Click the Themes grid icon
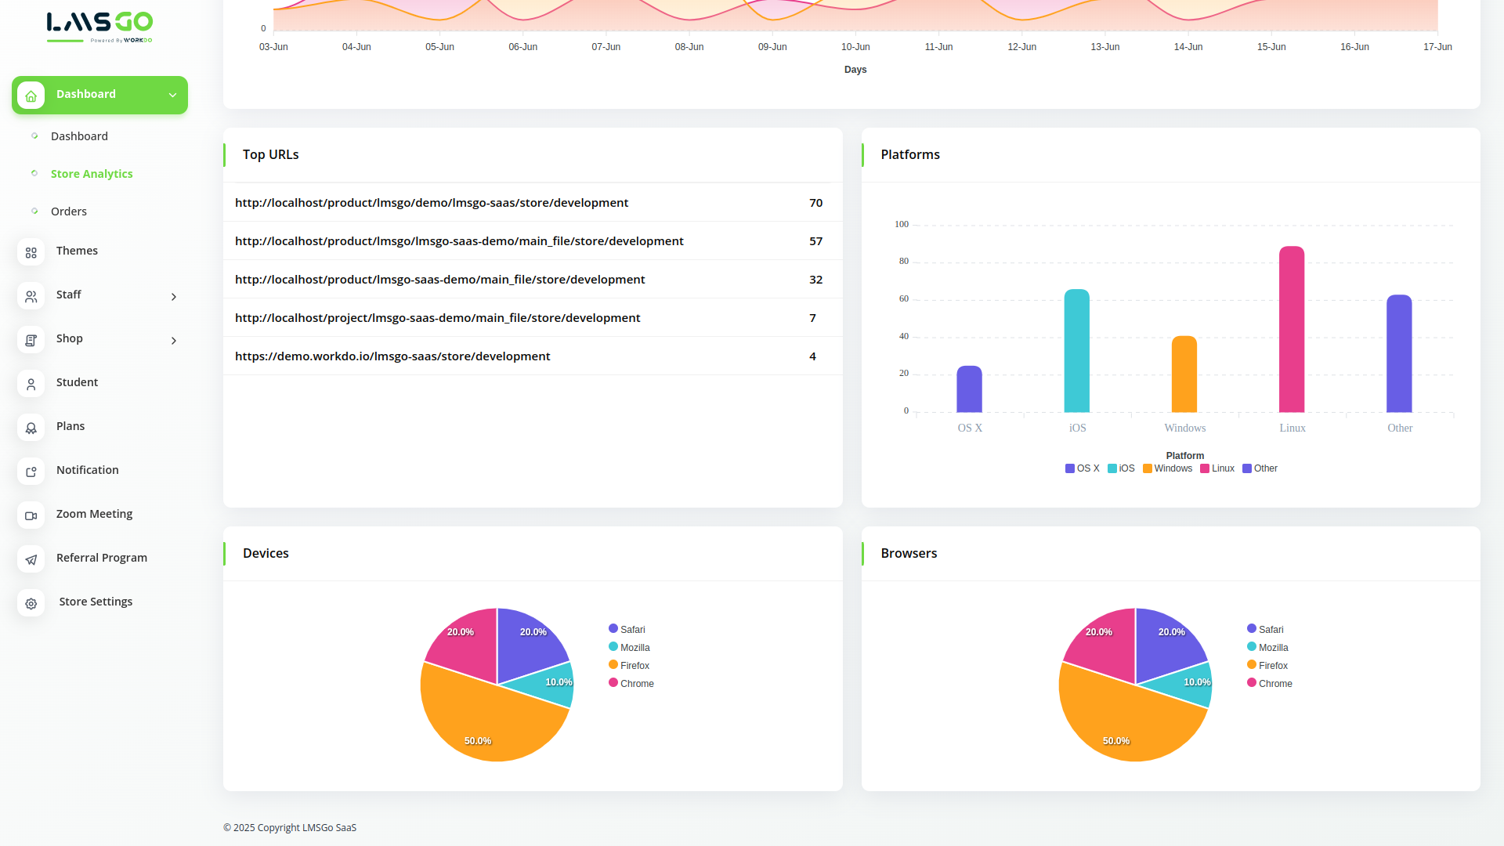Image resolution: width=1504 pixels, height=846 pixels. click(x=31, y=252)
